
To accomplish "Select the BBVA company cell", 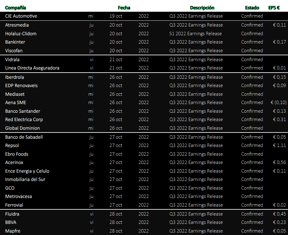I will [x=11, y=222].
